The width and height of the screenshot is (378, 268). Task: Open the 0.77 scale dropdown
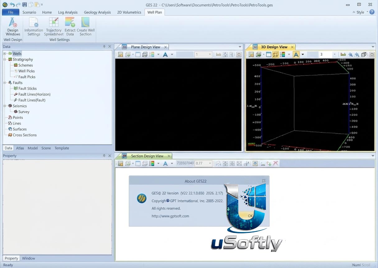tap(210, 163)
